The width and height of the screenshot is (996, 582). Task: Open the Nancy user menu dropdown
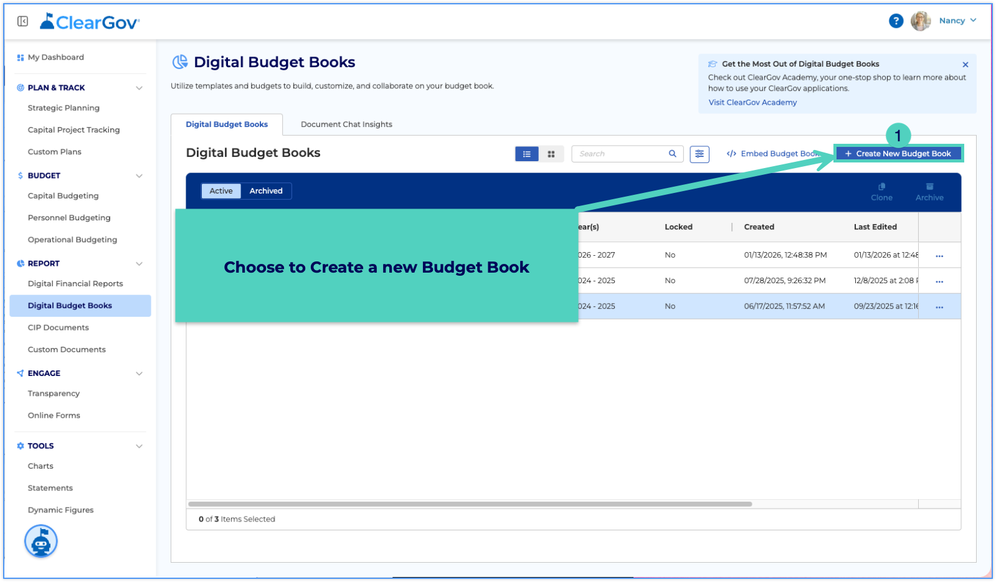click(x=958, y=21)
